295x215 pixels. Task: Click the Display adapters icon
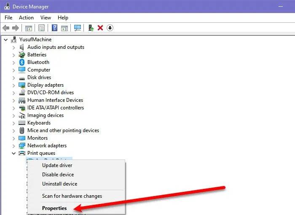point(22,85)
